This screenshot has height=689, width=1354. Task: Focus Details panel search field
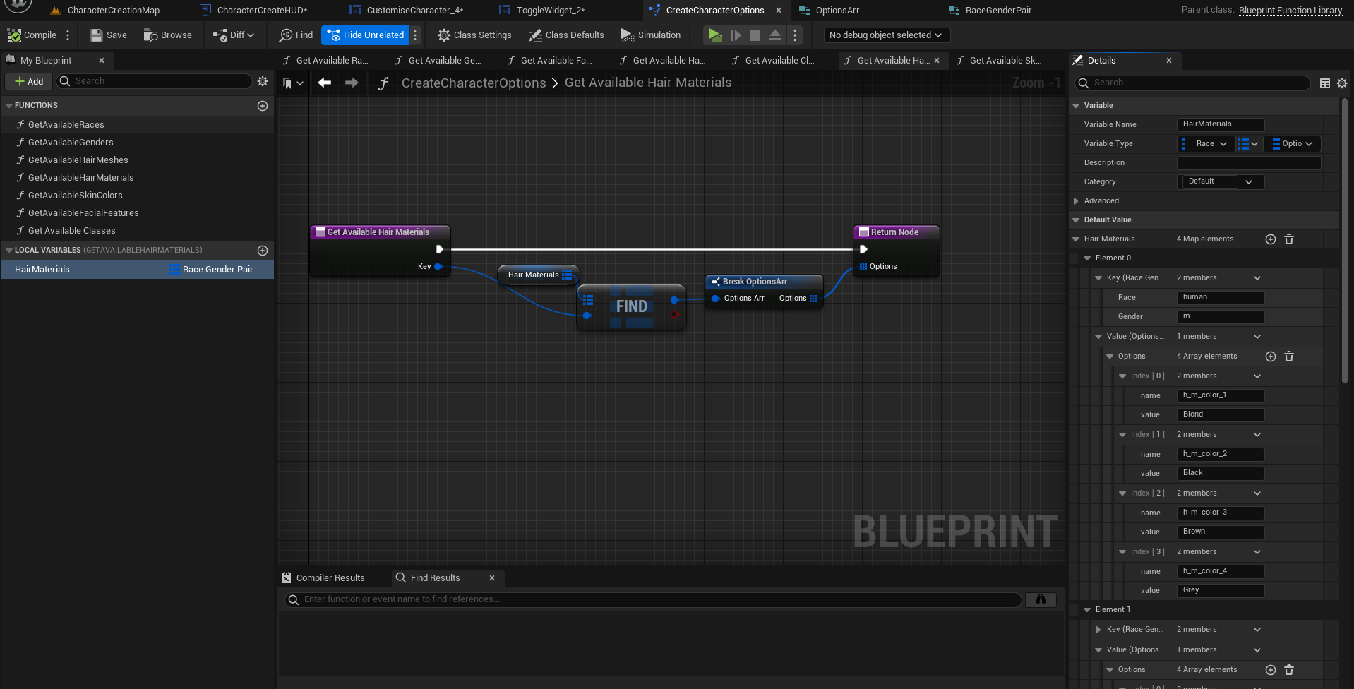click(1192, 83)
